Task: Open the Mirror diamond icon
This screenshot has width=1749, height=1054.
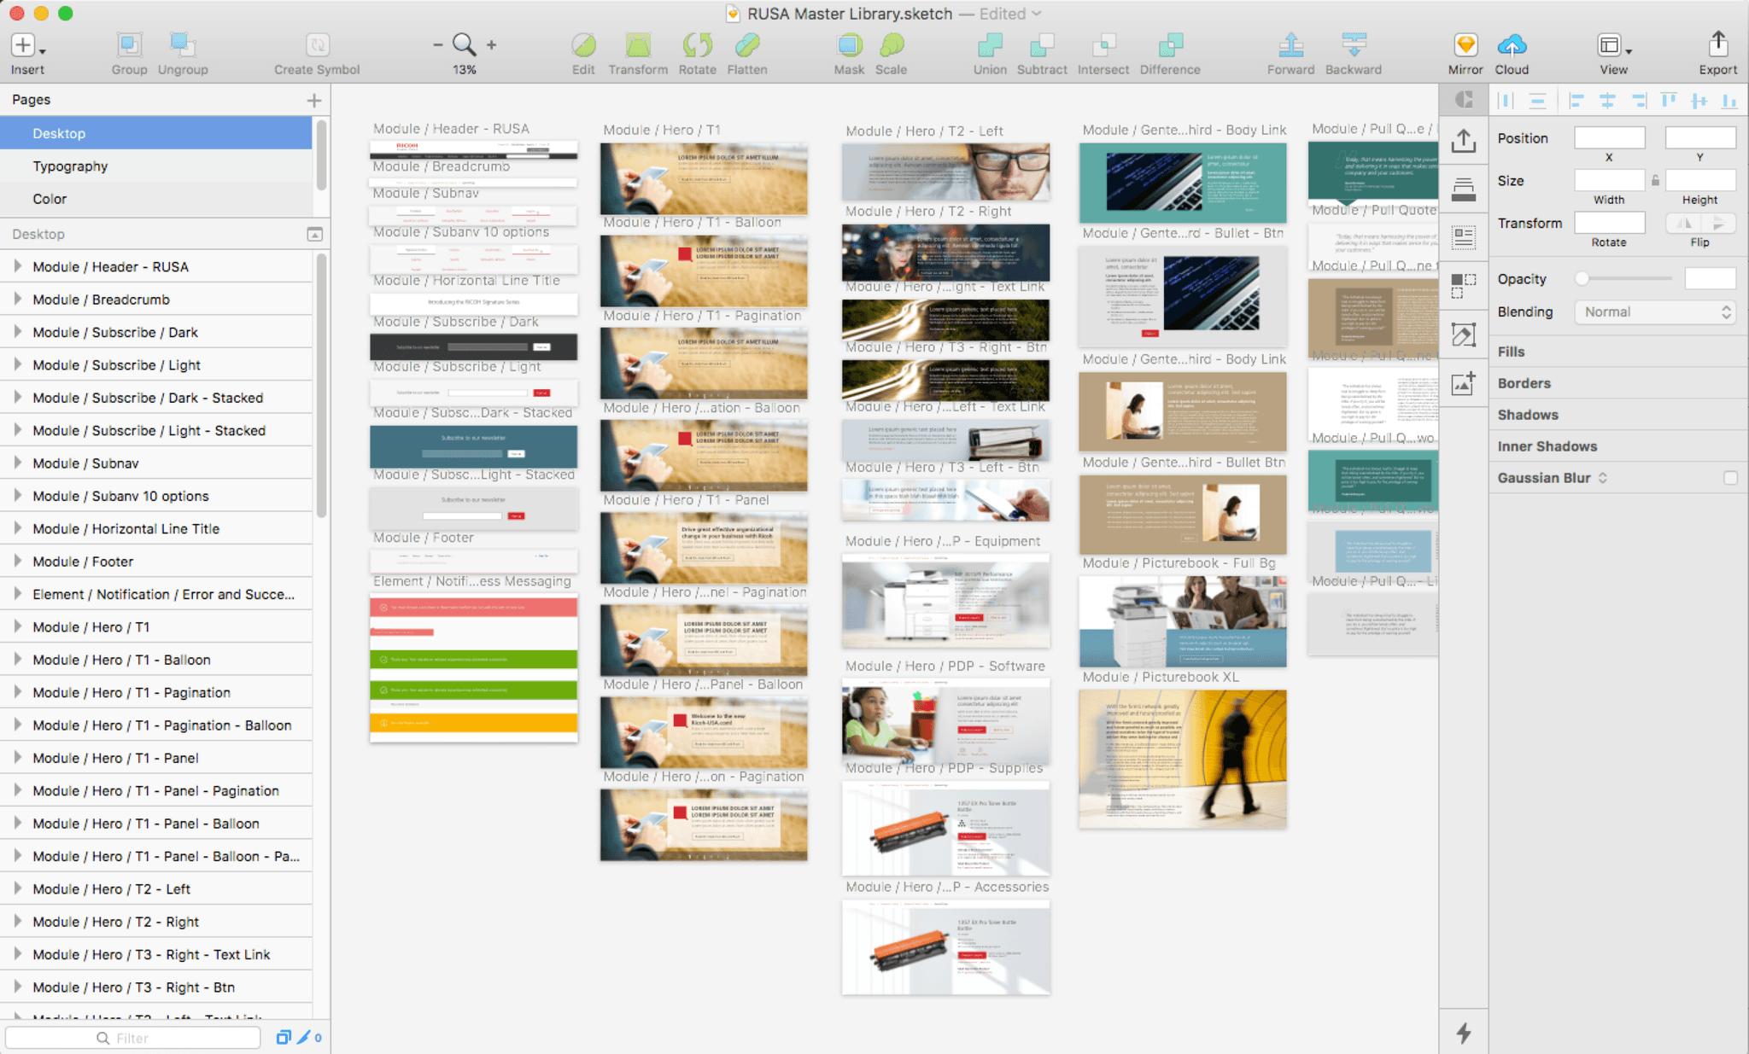Action: 1465,44
